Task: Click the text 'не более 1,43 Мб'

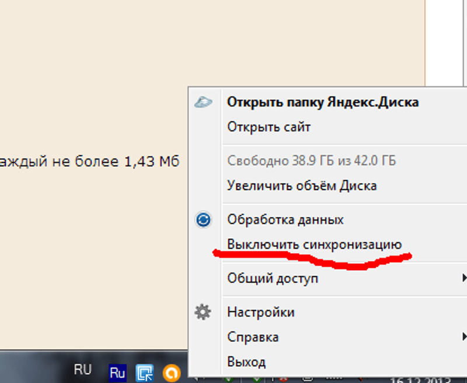Action: point(116,161)
